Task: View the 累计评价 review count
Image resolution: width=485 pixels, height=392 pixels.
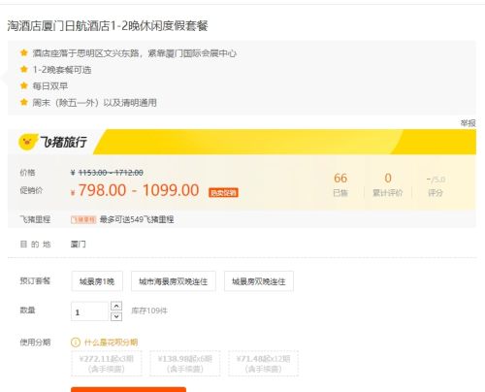Action: click(x=388, y=185)
